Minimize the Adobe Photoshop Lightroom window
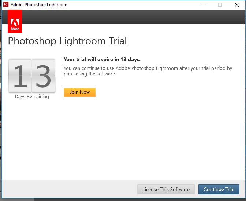Viewport: 246px width, 201px height. 204,5
